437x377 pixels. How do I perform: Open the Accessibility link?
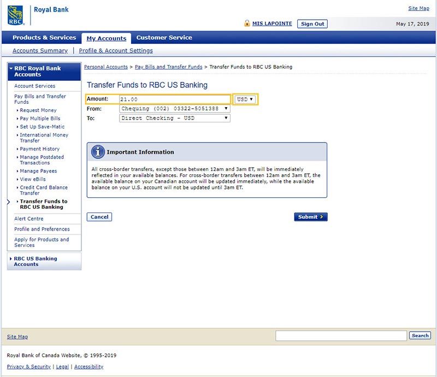pos(88,367)
